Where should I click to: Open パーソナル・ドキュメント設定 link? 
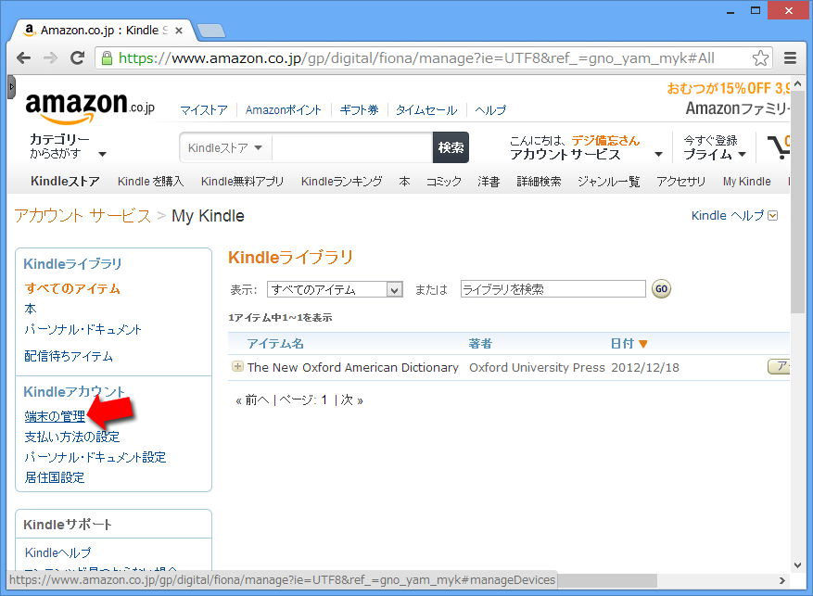[95, 457]
